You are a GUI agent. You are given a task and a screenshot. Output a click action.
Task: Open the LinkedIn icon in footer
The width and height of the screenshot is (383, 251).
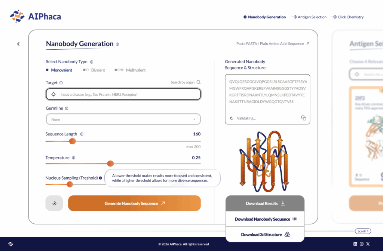[355, 244]
